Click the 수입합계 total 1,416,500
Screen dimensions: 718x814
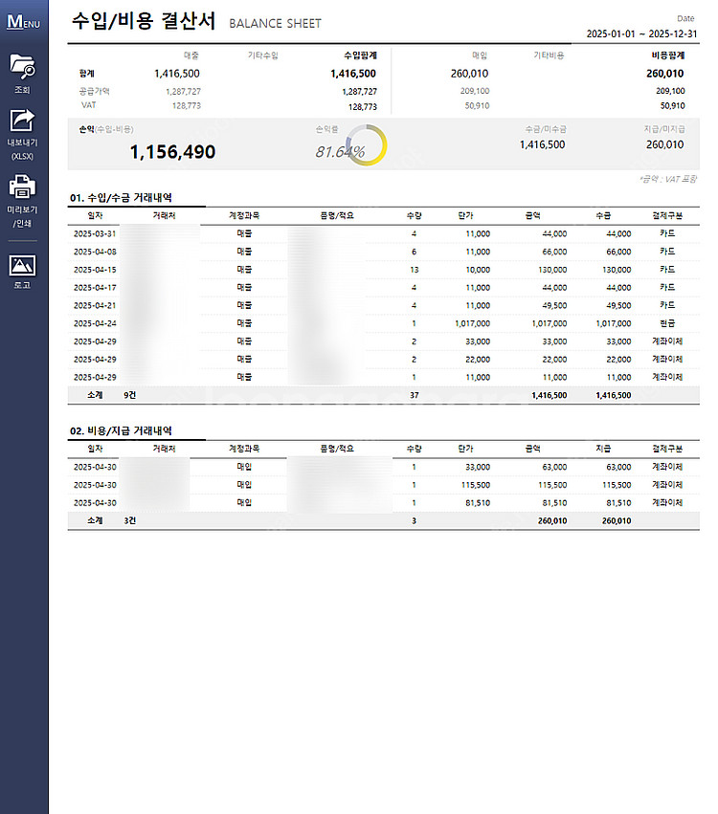click(353, 74)
